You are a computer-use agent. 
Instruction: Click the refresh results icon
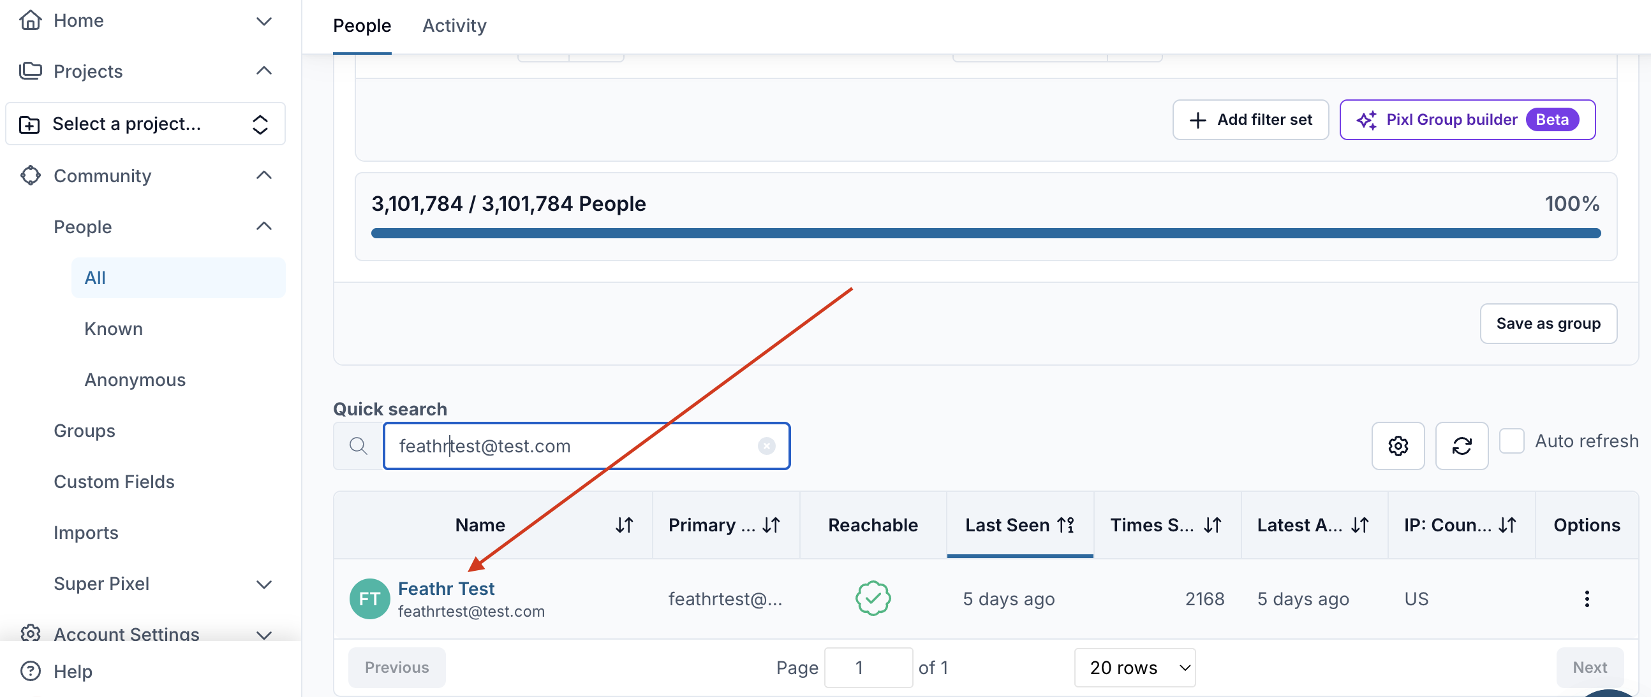tap(1461, 445)
